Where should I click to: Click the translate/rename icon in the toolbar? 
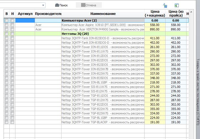[x=165, y=6]
